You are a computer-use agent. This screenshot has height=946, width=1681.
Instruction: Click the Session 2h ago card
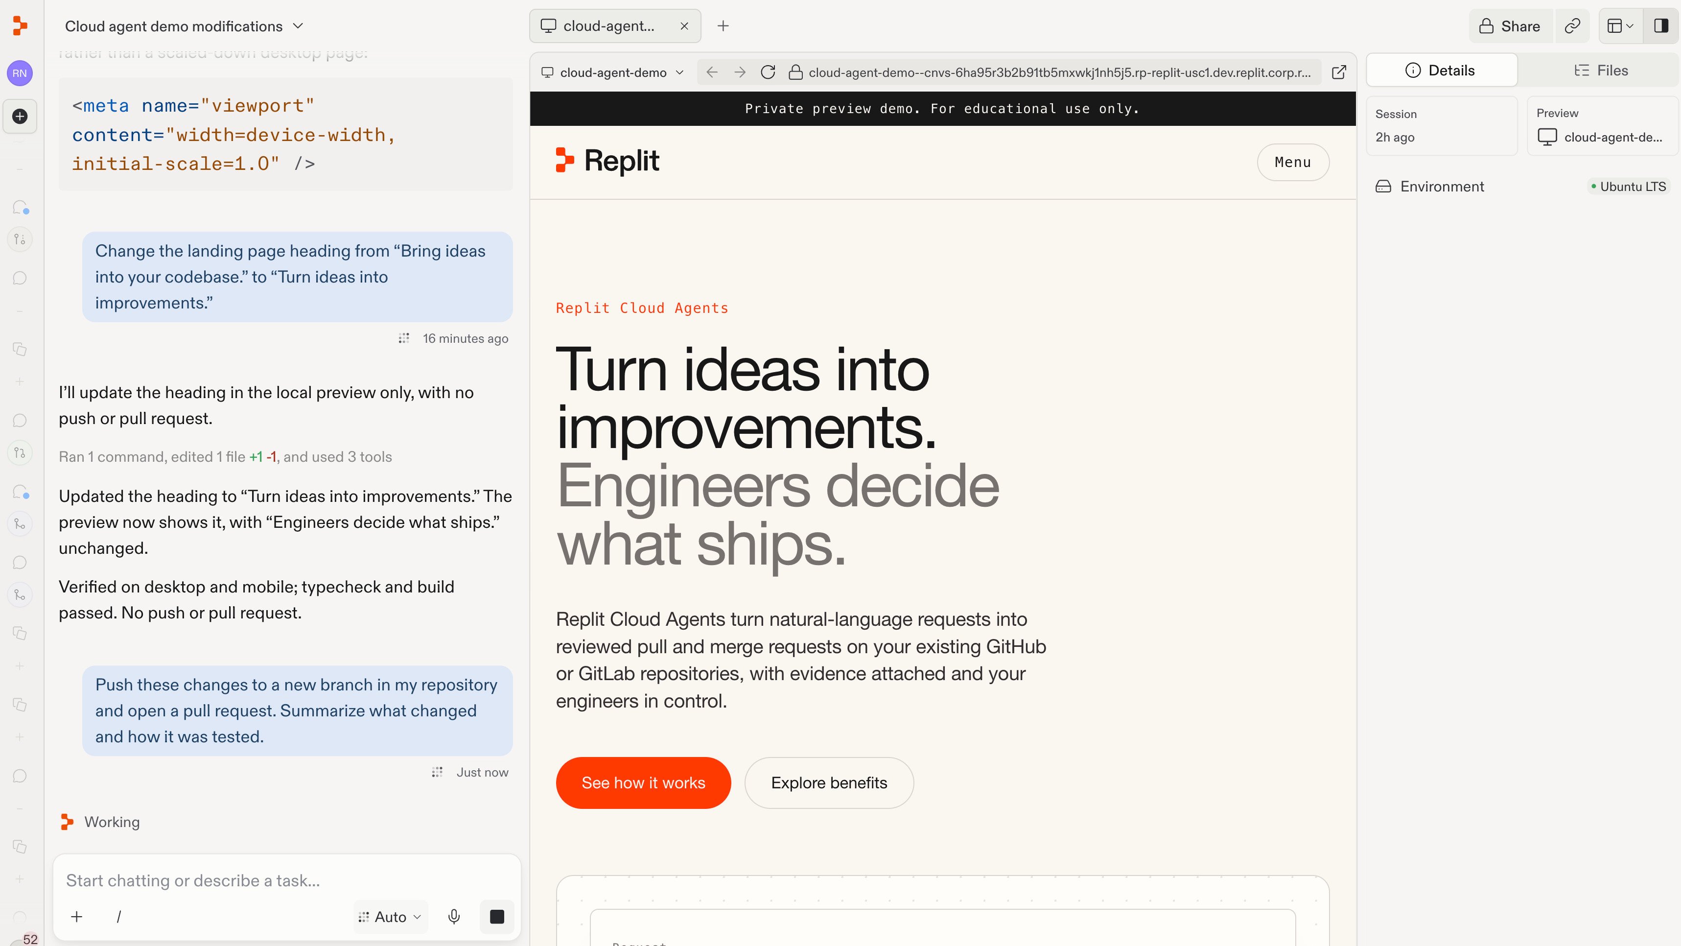point(1442,125)
